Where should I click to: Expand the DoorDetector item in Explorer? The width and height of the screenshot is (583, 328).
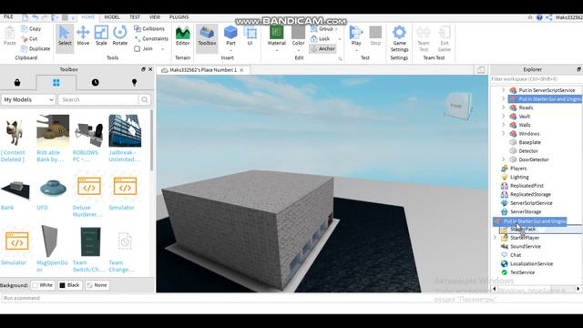tap(504, 159)
